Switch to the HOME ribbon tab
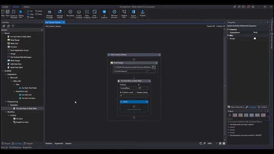Image resolution: width=274 pixels, height=154 pixels. 5,7
